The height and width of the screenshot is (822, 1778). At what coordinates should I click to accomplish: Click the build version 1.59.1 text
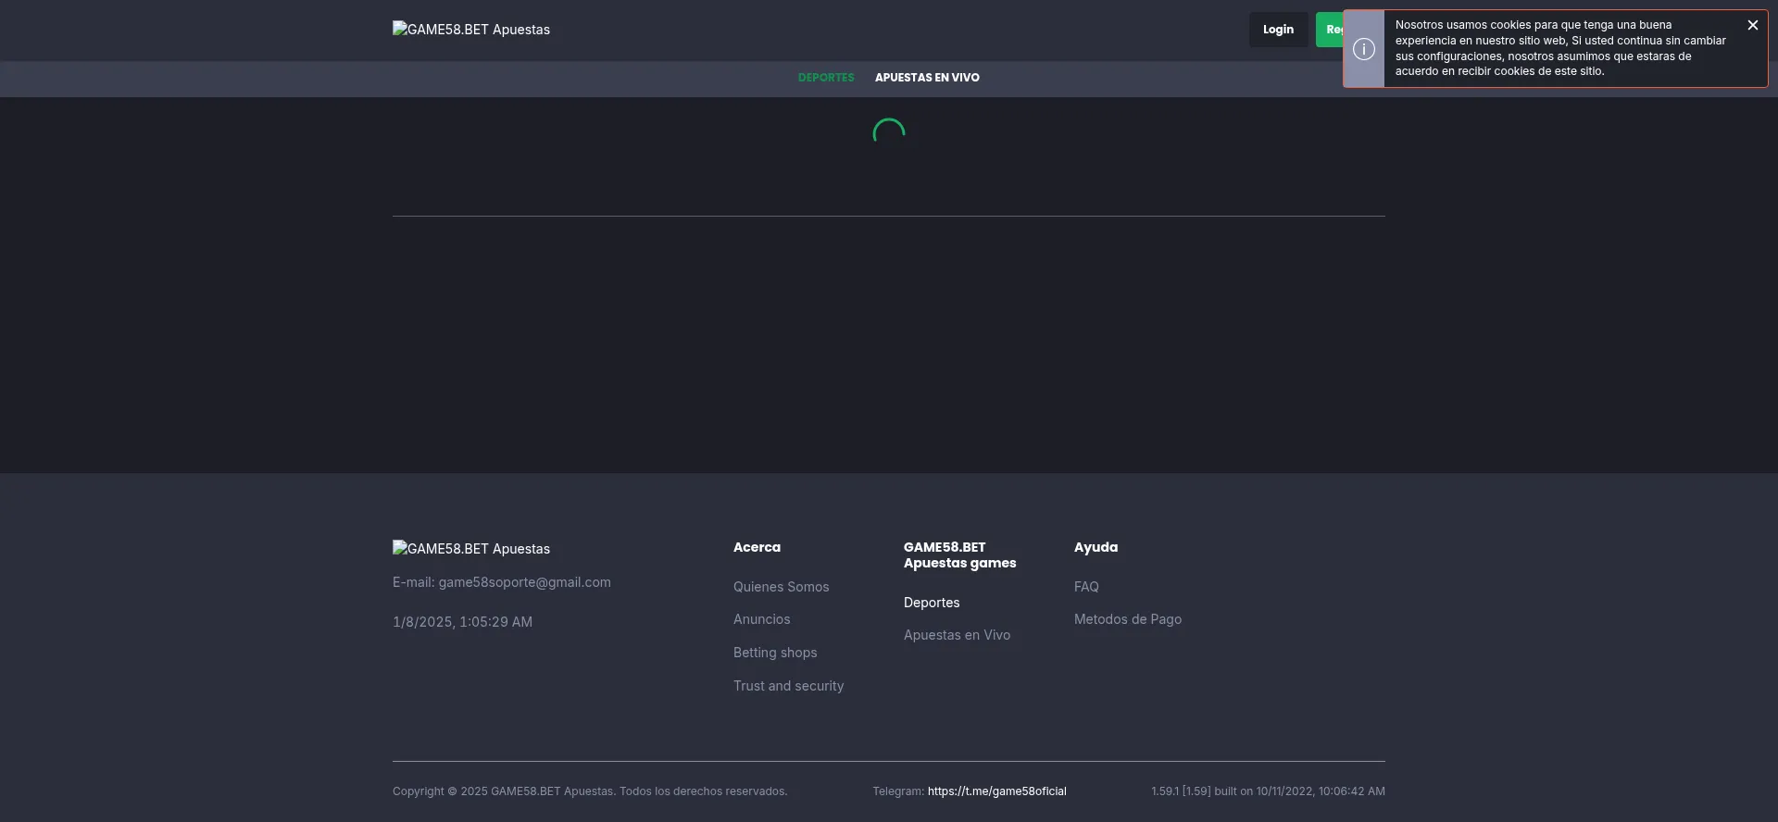[x=1268, y=791]
